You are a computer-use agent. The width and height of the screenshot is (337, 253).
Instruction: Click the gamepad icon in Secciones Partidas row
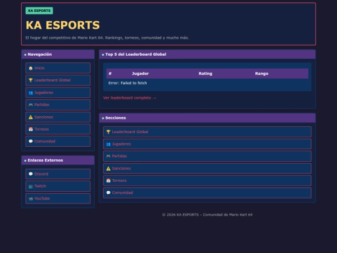(109, 156)
